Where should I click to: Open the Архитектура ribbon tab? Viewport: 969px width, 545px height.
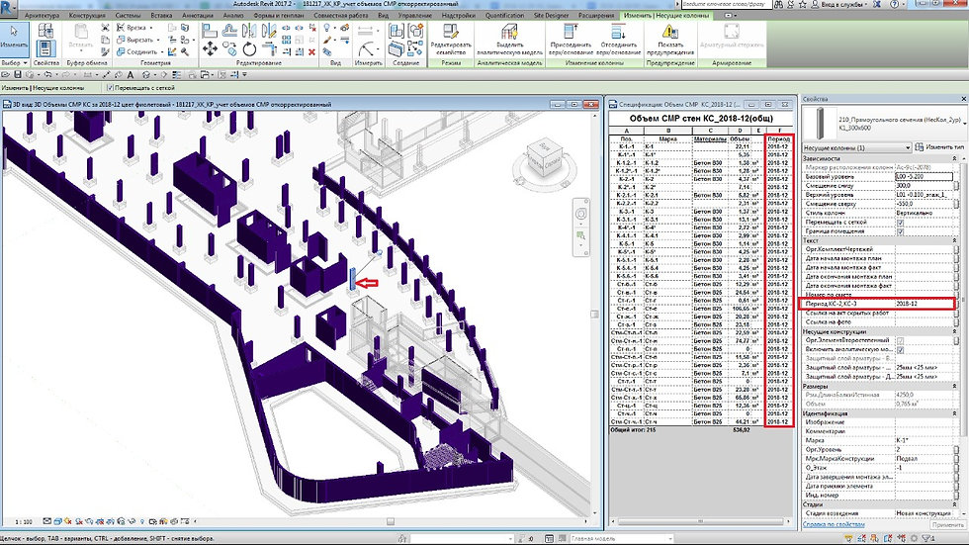click(x=42, y=15)
